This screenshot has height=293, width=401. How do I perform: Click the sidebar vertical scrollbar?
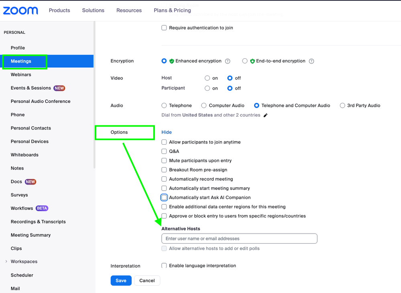tap(95, 96)
